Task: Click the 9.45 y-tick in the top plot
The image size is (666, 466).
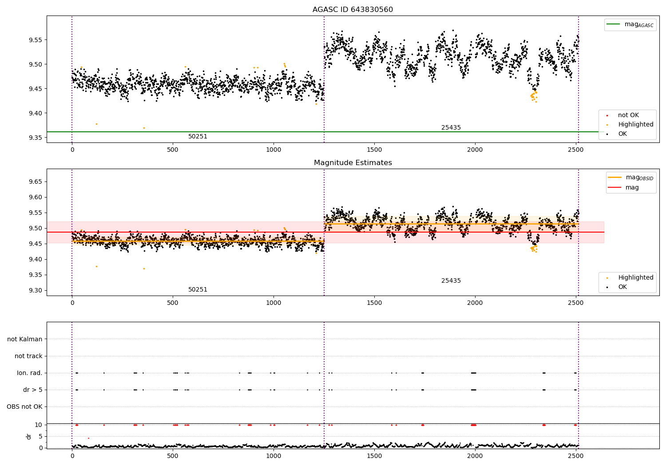Action: (x=35, y=89)
